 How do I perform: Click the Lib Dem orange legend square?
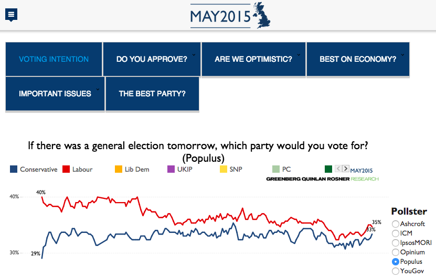[x=119, y=169]
